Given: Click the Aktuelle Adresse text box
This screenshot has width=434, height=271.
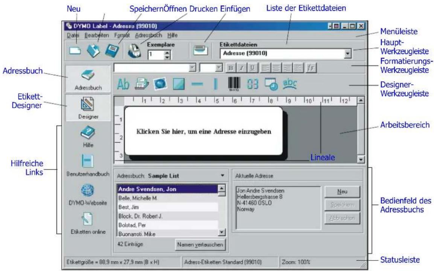Looking at the screenshot, I should tap(278, 208).
